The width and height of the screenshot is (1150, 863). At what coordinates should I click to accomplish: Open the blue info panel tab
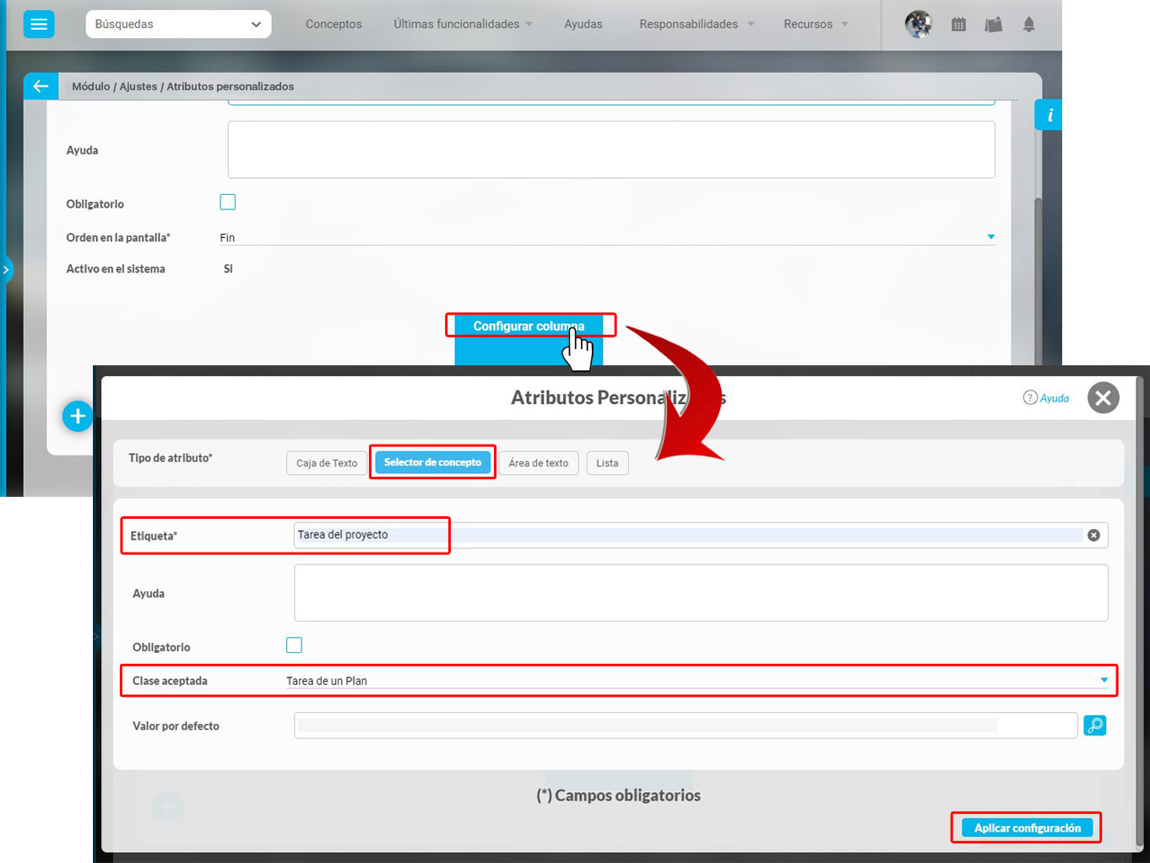1049,115
